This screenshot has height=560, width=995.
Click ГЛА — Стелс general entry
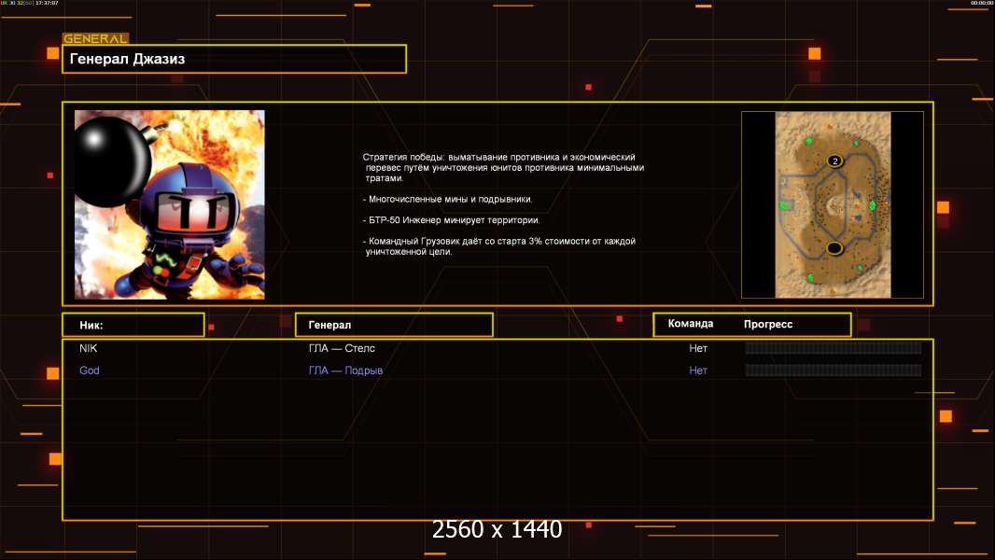[342, 348]
